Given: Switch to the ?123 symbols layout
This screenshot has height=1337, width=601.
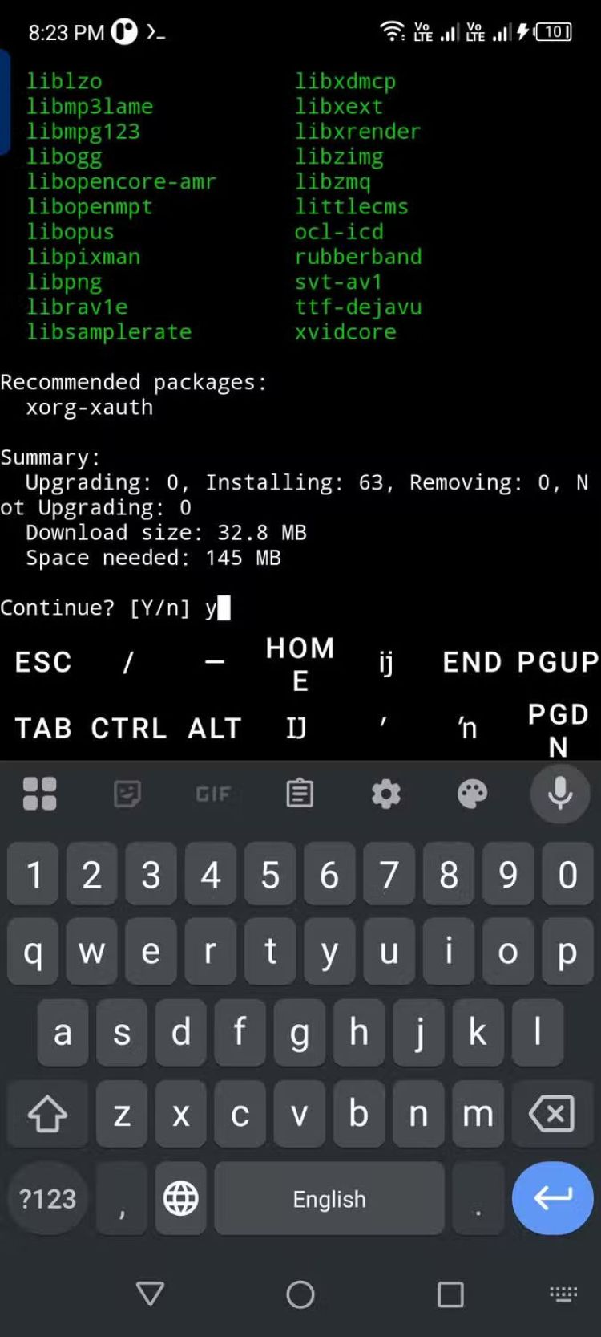Looking at the screenshot, I should tap(47, 1198).
